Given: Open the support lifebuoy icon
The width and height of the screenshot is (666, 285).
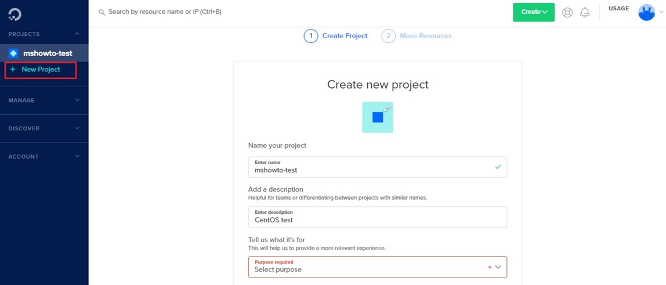Looking at the screenshot, I should pos(567,12).
